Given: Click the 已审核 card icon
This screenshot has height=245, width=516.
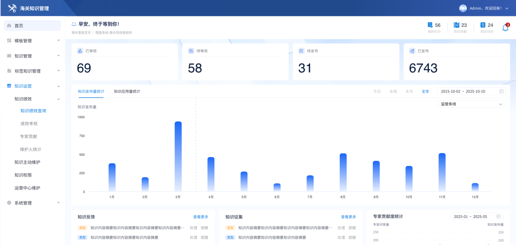Looking at the screenshot, I should click(x=80, y=51).
